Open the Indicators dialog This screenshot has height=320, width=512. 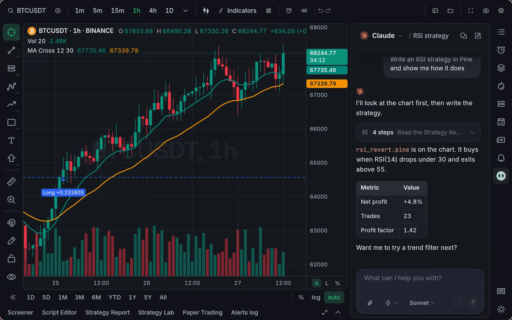[x=237, y=11]
